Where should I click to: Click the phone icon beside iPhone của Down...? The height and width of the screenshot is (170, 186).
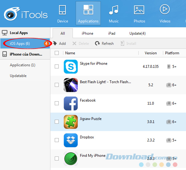tap(5, 54)
